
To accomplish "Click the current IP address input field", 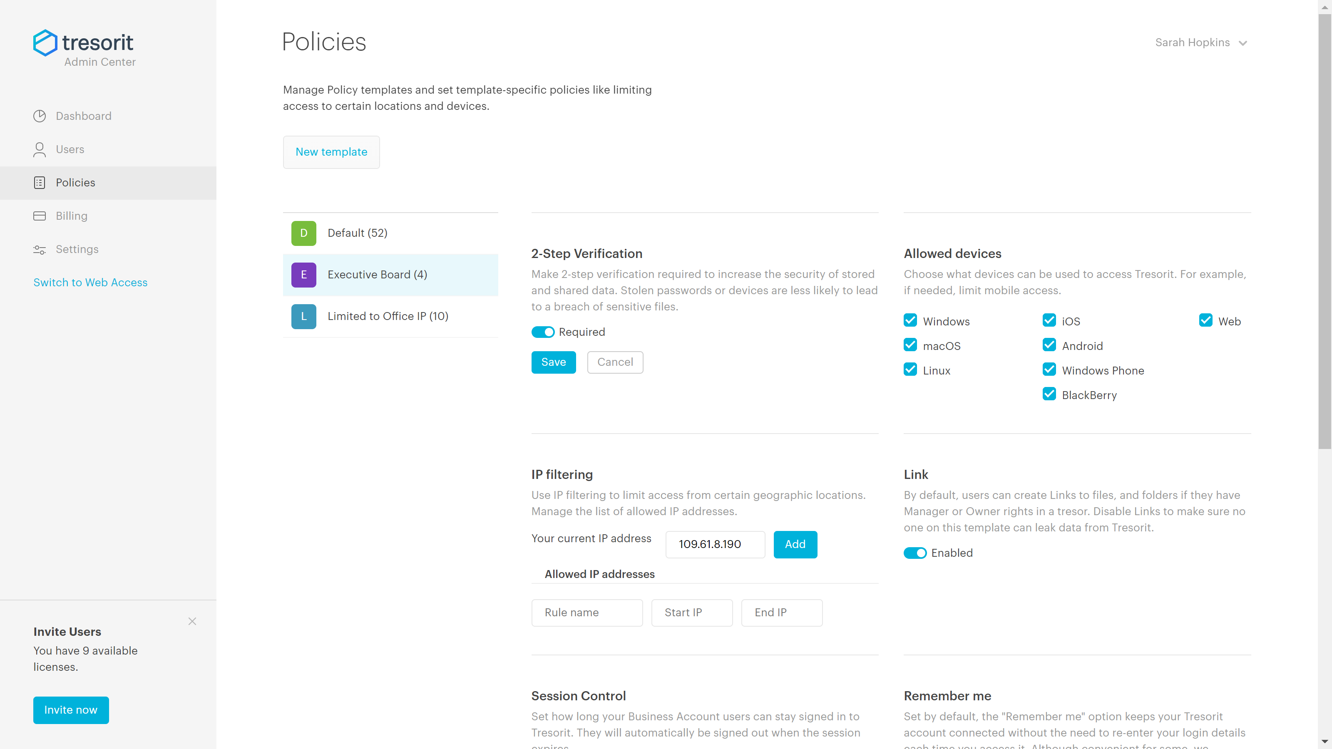I will coord(714,544).
